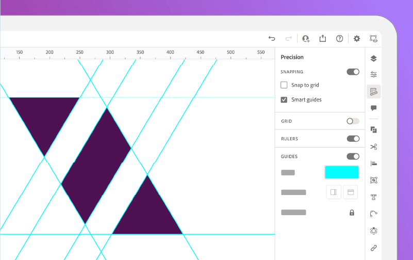Image resolution: width=413 pixels, height=260 pixels.
Task: Open the help question mark
Action: (x=339, y=39)
